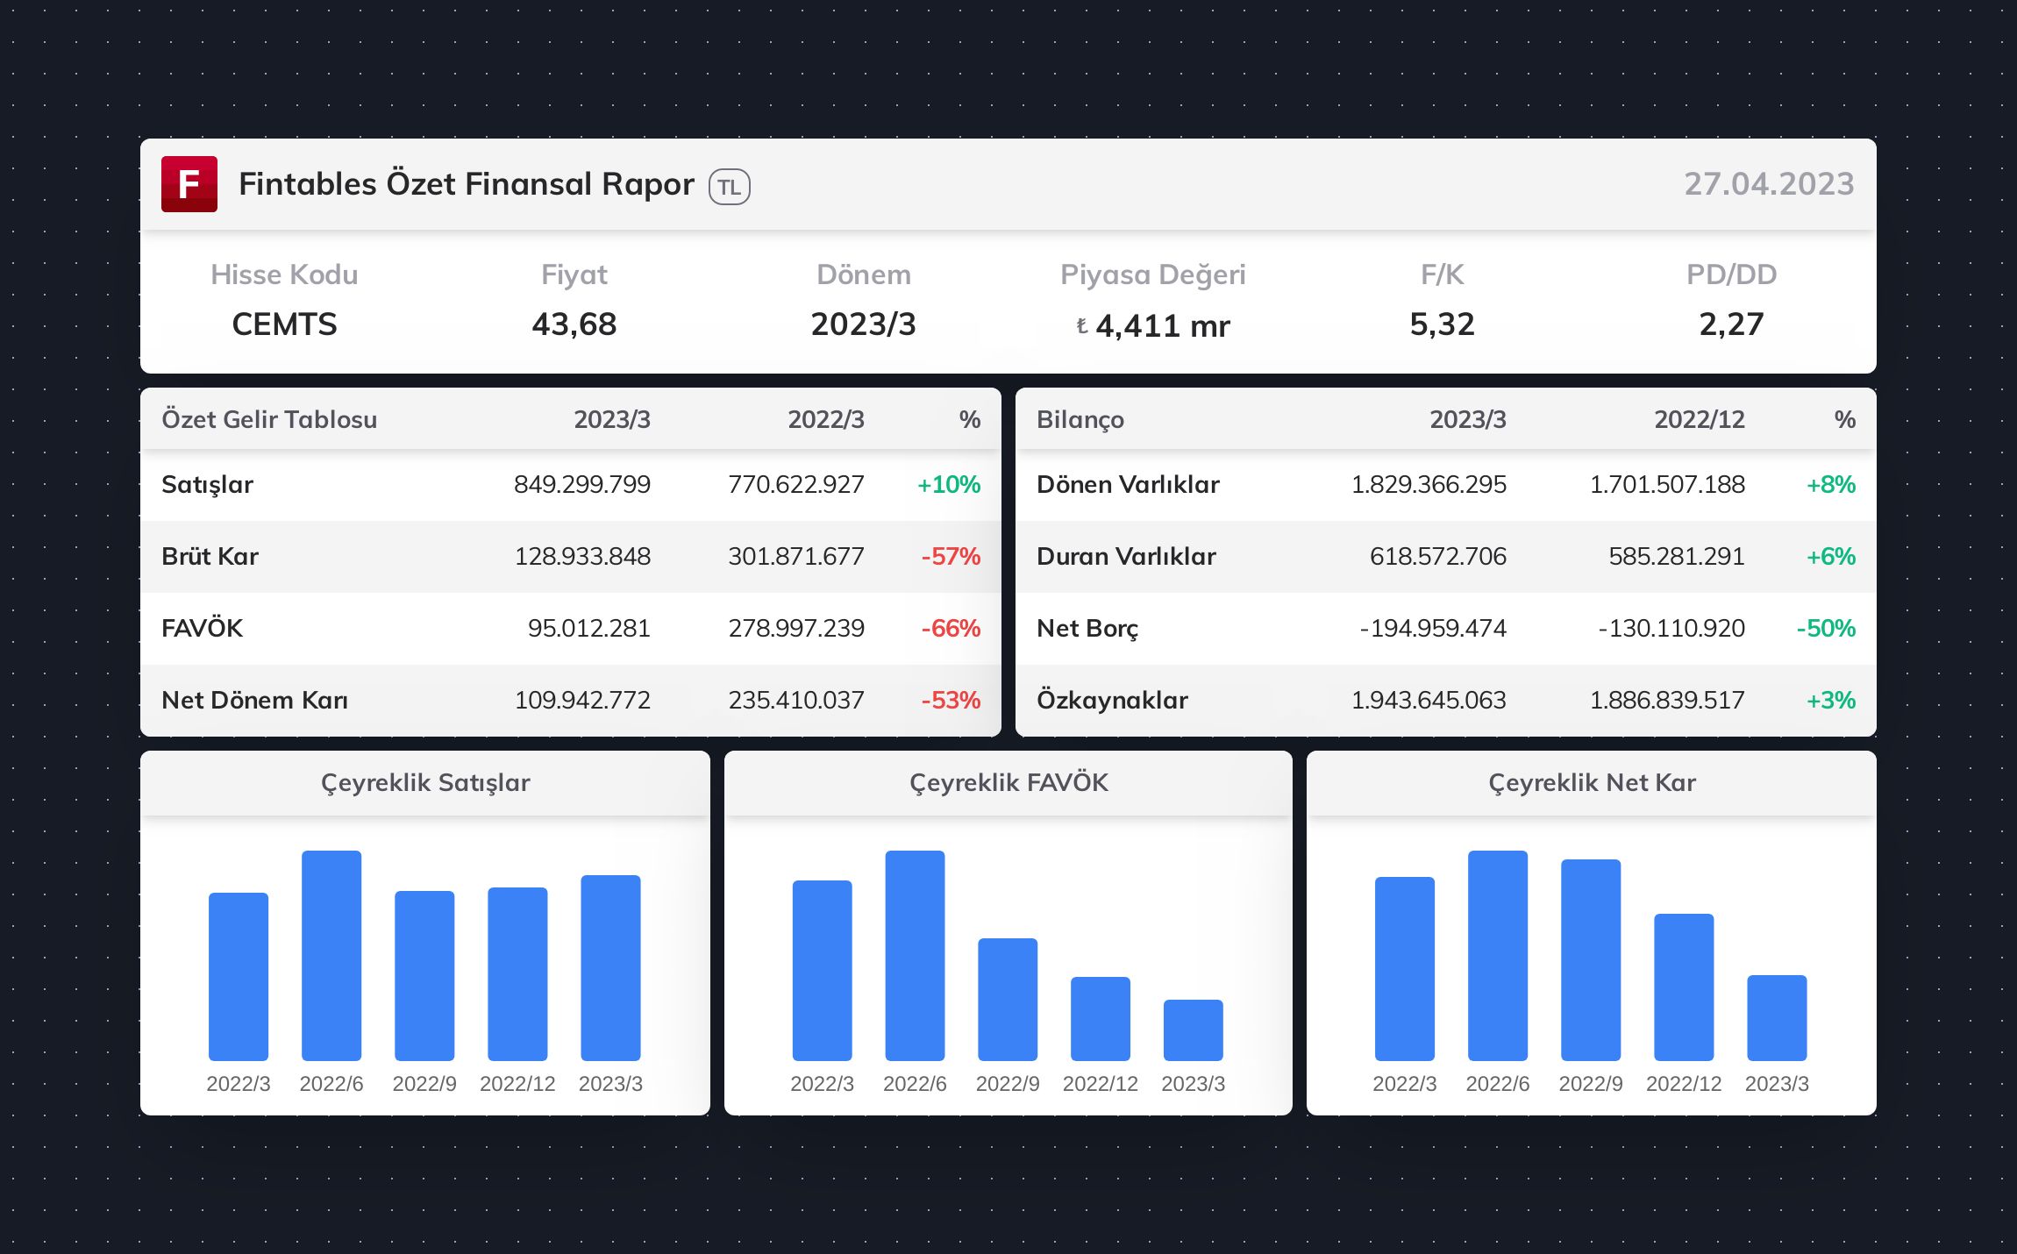Click the Özet Gelir Tablosu header
Viewport: 2017px width, 1254px height.
click(x=269, y=419)
